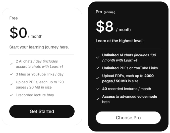Click checkmark beside 120 pages upload limit
Image resolution: width=170 pixels, height=133 pixels.
click(11, 84)
